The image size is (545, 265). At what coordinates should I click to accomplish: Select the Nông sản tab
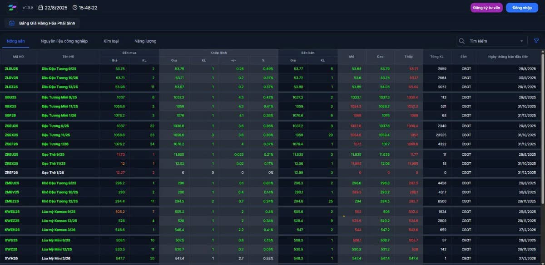click(15, 41)
